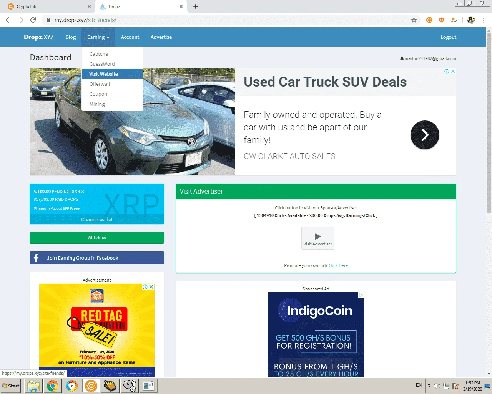492x394 pixels.
Task: Open the CryptoTab extension icon in the toolbar
Action: point(429,20)
